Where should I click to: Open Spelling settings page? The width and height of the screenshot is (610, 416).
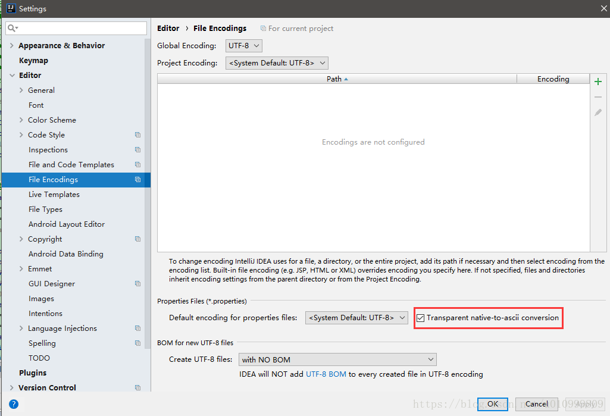(42, 343)
